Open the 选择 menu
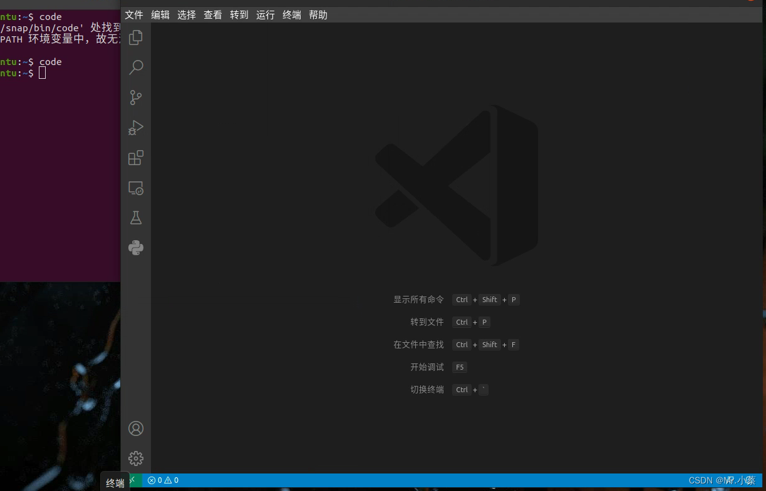This screenshot has width=766, height=491. pyautogui.click(x=187, y=15)
